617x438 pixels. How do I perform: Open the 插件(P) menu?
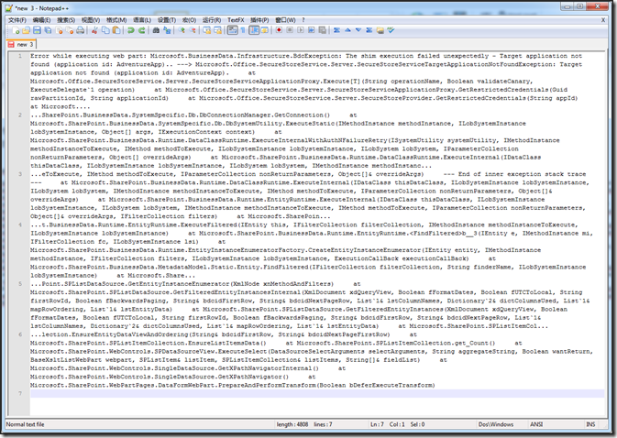coord(259,20)
